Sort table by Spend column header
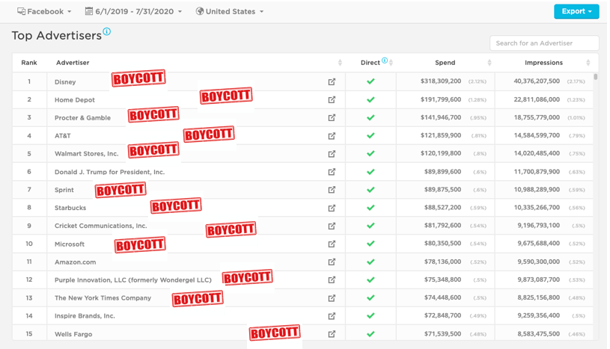 445,63
